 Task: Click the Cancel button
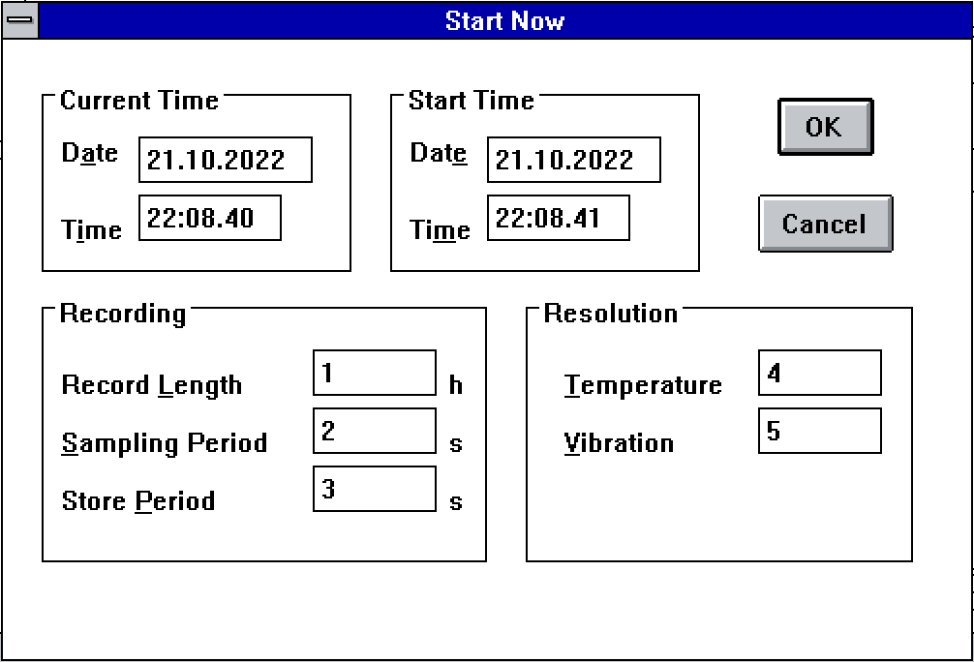pyautogui.click(x=824, y=224)
